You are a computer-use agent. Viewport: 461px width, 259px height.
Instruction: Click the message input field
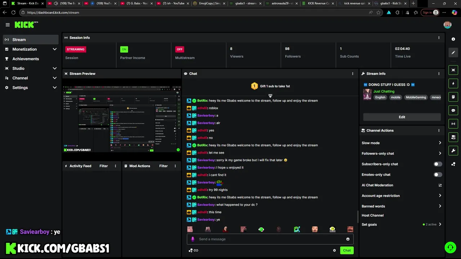point(270,239)
